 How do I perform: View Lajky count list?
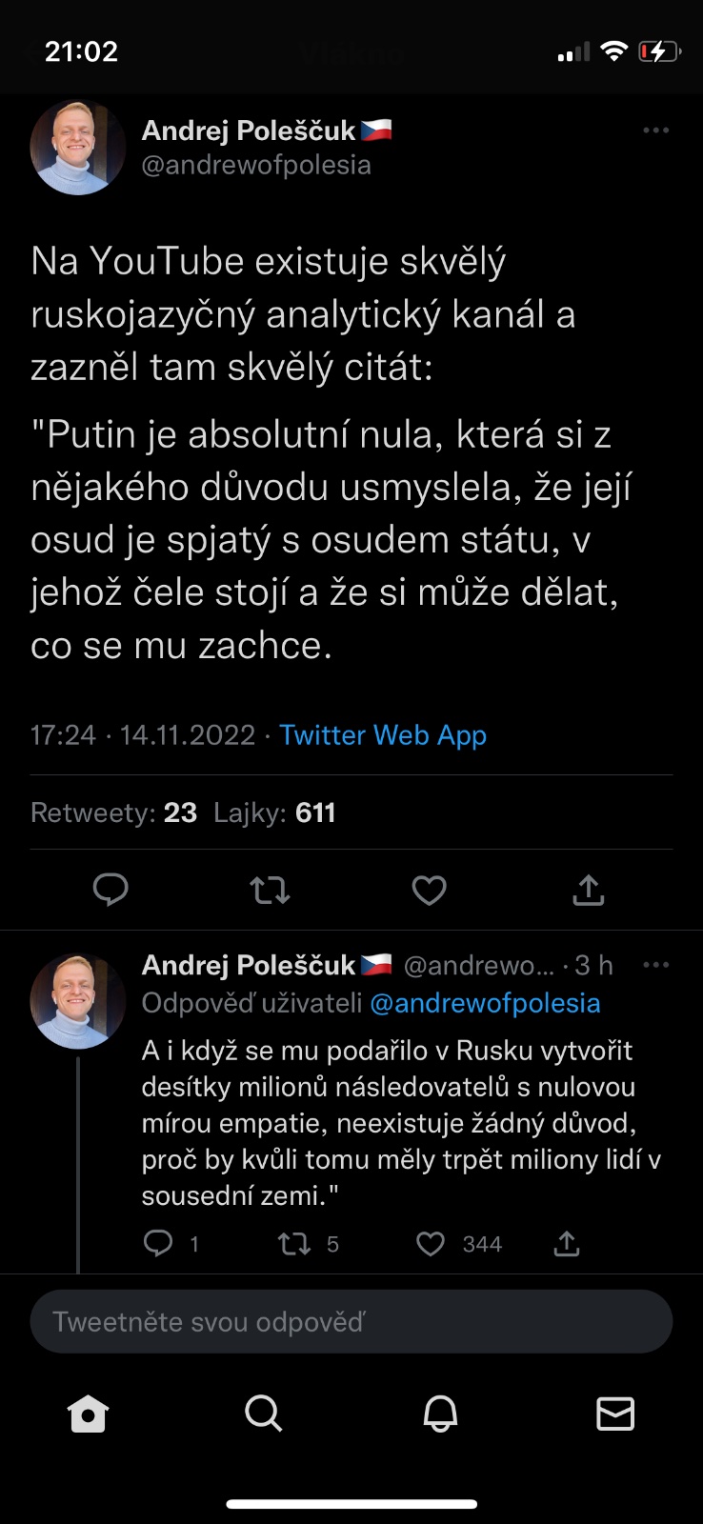pyautogui.click(x=274, y=812)
